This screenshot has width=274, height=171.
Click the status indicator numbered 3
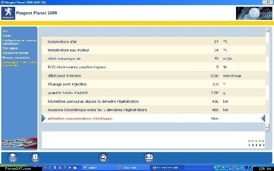tap(256, 143)
